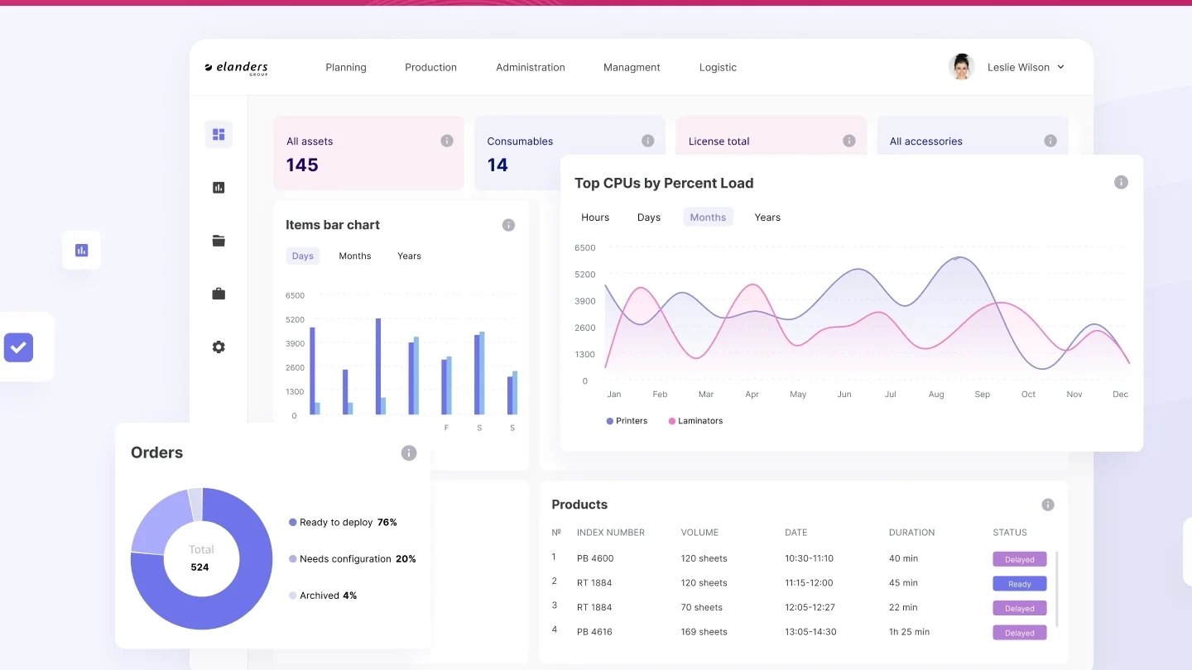Click the 11:15-12:00 date cell
The image size is (1192, 670).
pyautogui.click(x=809, y=583)
